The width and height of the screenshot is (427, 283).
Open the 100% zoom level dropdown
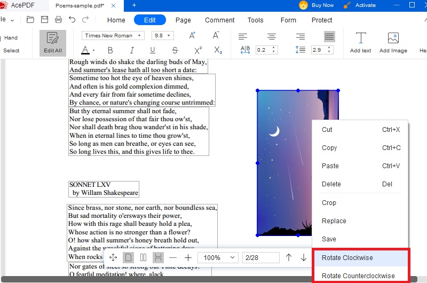218,258
